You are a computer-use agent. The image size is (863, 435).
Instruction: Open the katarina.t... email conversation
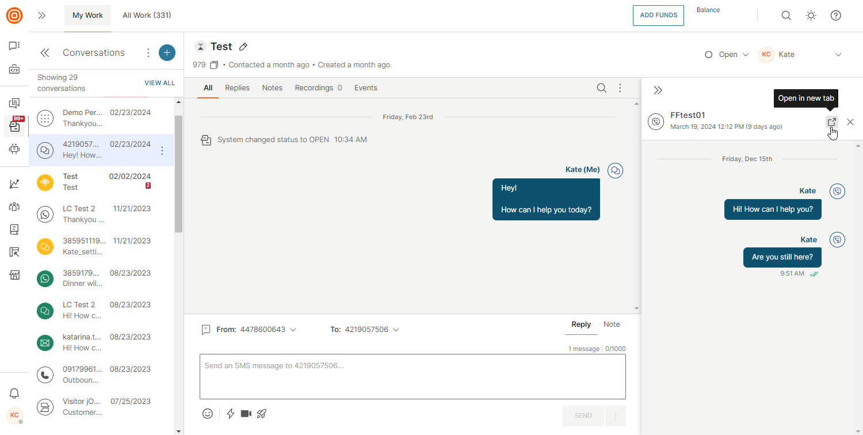point(101,342)
